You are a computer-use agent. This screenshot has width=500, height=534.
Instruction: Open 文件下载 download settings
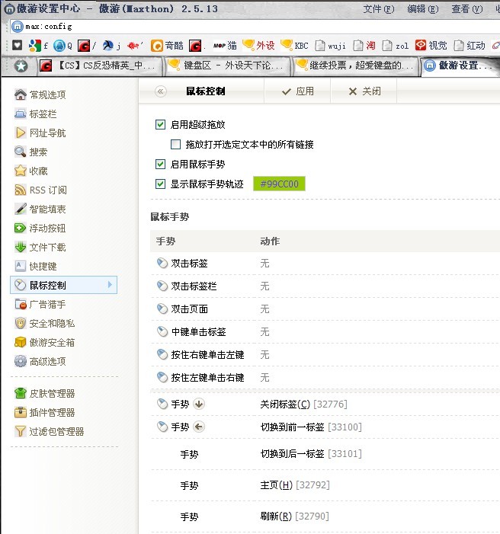point(40,248)
